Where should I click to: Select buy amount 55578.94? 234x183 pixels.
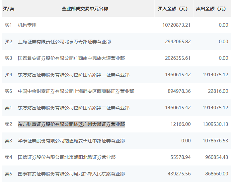(x=181, y=157)
